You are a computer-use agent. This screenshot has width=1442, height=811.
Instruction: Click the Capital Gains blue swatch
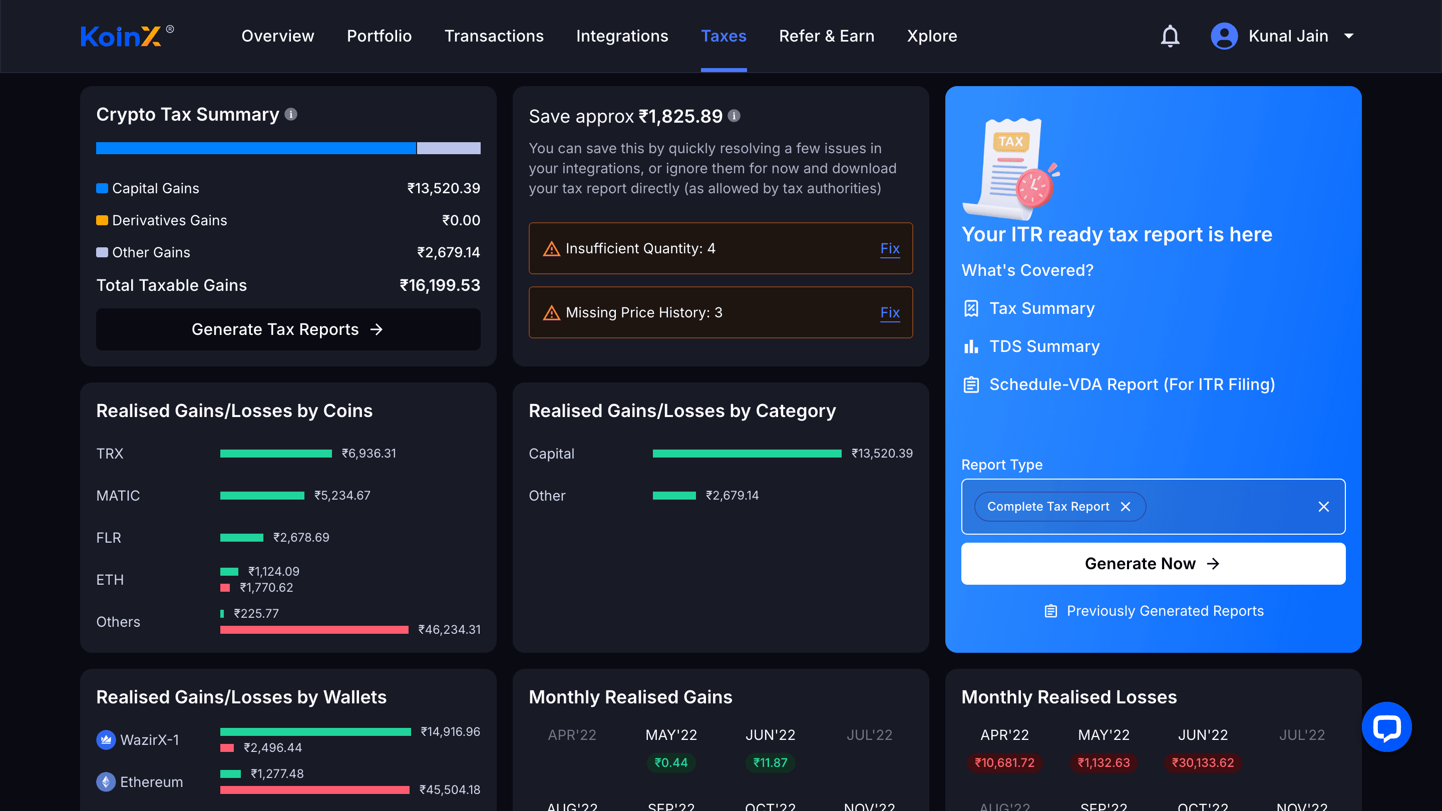point(102,188)
